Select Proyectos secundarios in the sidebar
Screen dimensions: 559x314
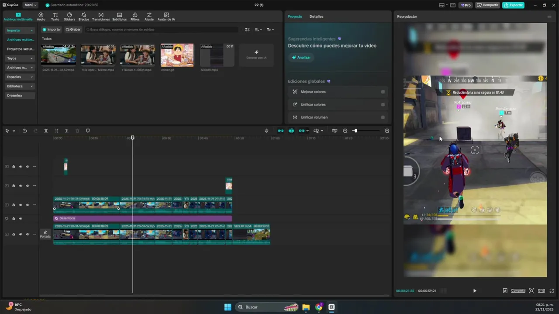point(20,49)
